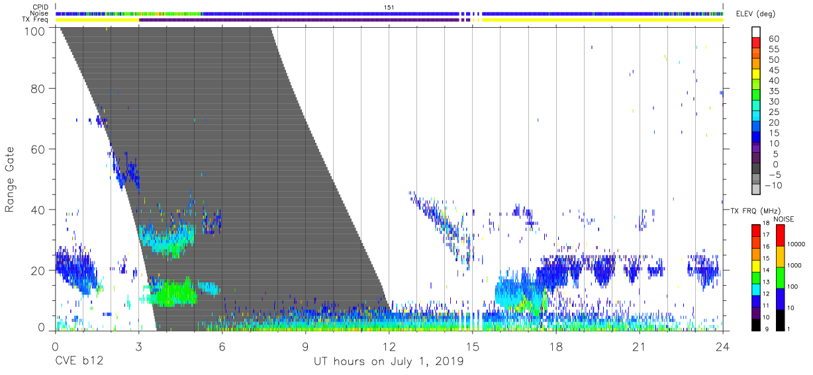The height and width of the screenshot is (375, 813).
Task: Click the "NOISE" legend title
Action: pos(785,219)
